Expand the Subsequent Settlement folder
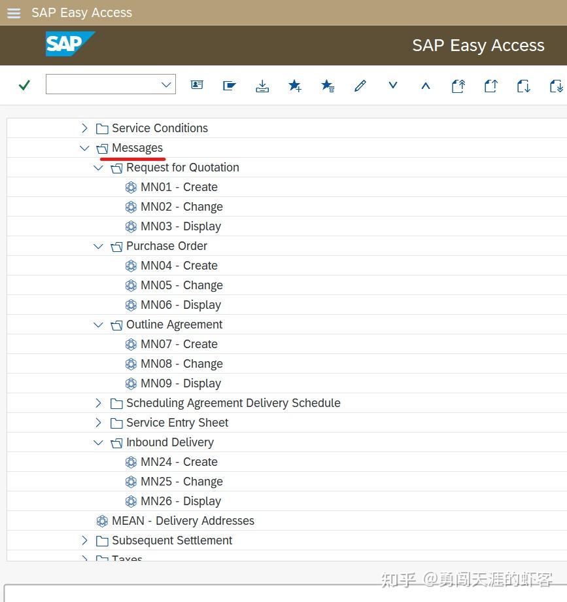The width and height of the screenshot is (567, 602). [x=84, y=540]
